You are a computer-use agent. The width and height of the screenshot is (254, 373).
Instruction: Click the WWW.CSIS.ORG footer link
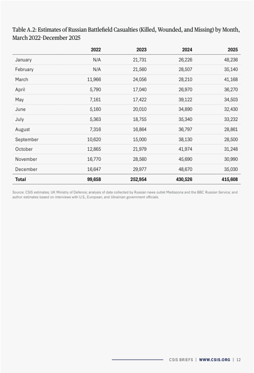[x=215, y=360]
